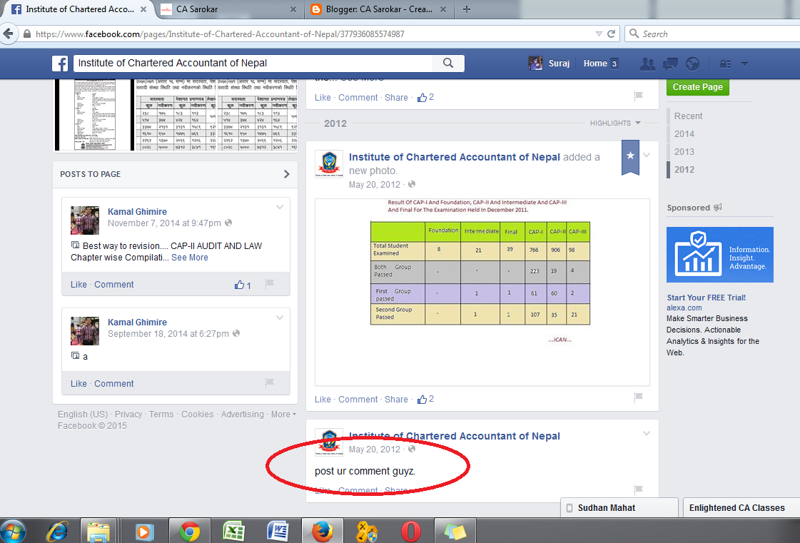Click the Start Your FREE Trial! link
The image size is (800, 543).
coord(706,298)
